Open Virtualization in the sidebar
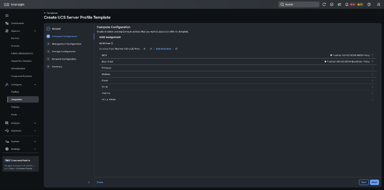 click(x=18, y=68)
